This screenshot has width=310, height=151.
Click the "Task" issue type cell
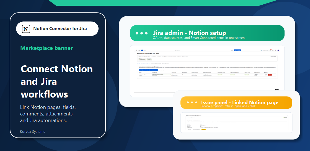pos(183,75)
